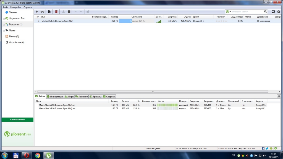
Task: Click the Add Torrent plus icon
Action: [x=37, y=12]
